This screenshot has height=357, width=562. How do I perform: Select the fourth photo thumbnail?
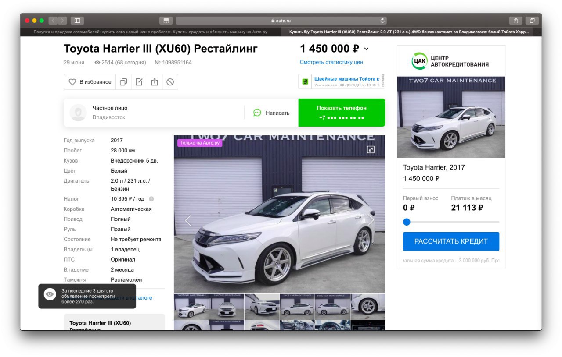297,307
